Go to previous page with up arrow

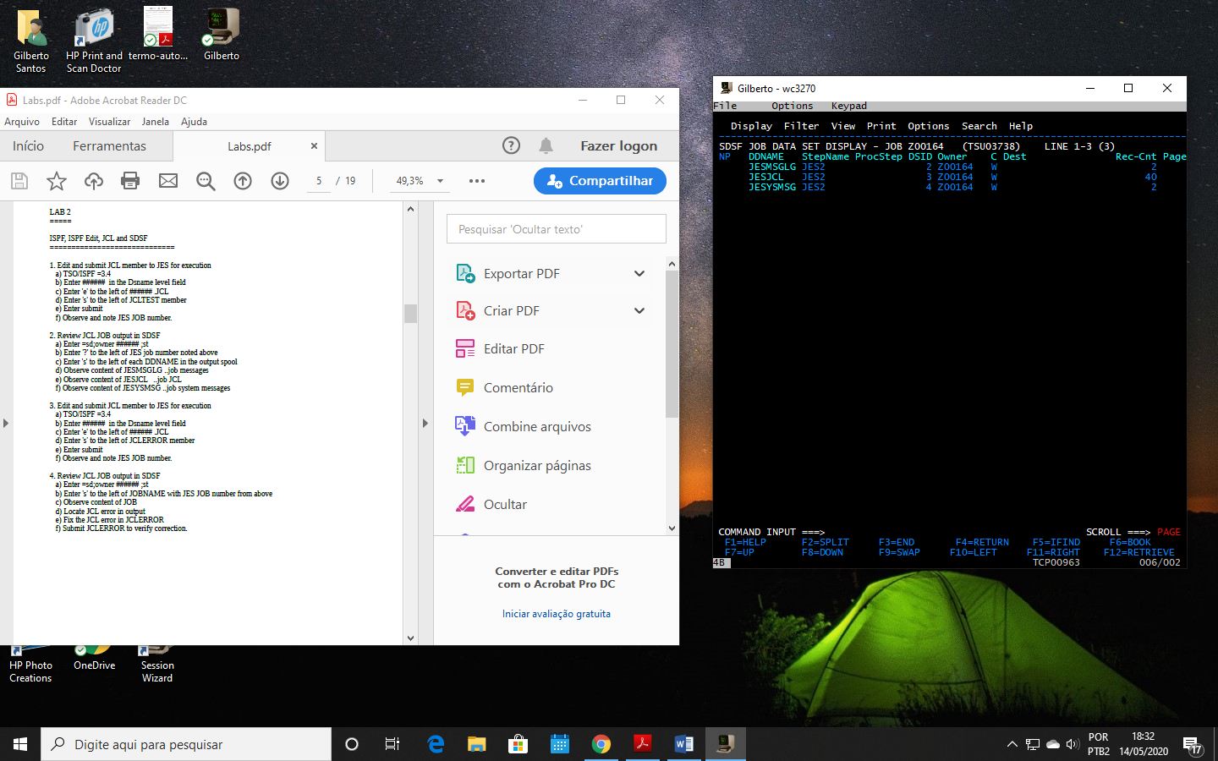(x=243, y=180)
